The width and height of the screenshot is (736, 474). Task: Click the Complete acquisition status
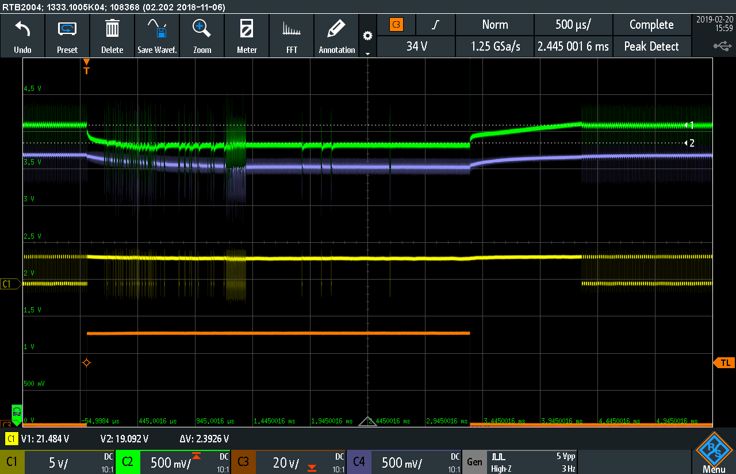pyautogui.click(x=651, y=25)
